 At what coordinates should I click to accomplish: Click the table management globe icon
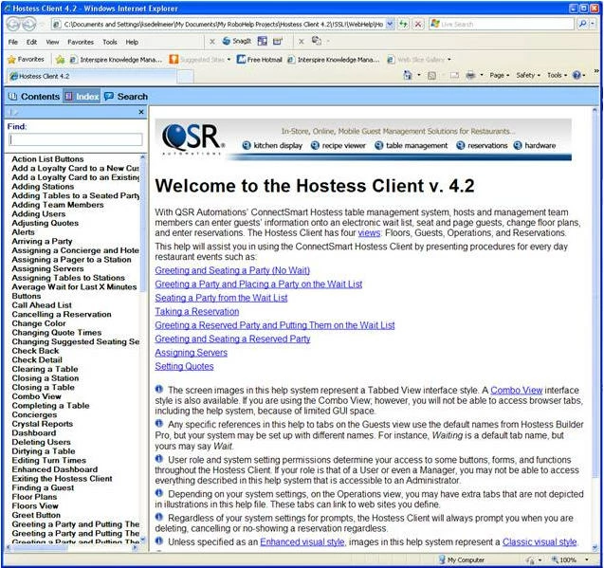(379, 146)
